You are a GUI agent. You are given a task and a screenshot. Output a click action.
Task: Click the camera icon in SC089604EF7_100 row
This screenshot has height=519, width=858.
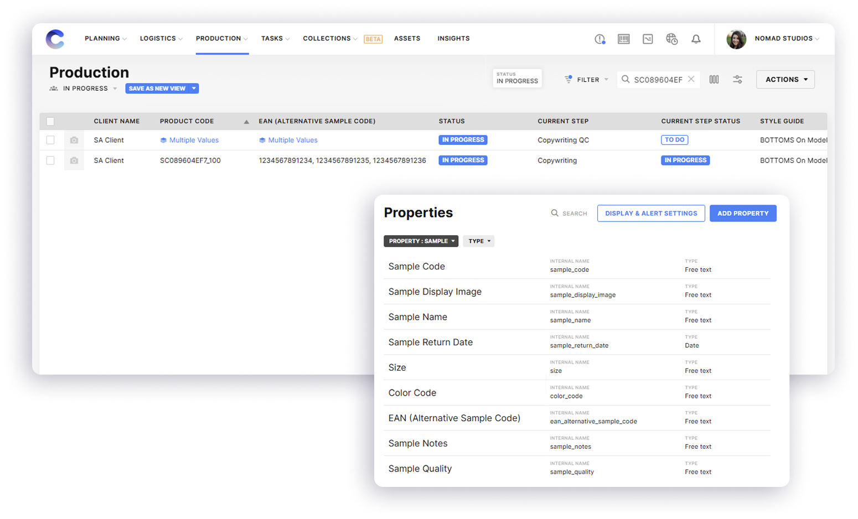click(74, 160)
